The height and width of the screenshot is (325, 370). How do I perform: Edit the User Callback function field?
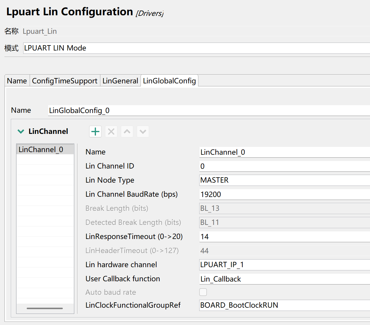pos(285,279)
